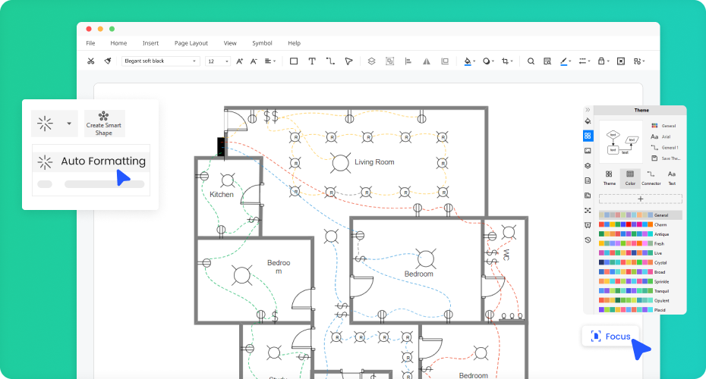Viewport: 706px width, 379px height.
Task: Select the Antique color palette
Action: (x=634, y=234)
